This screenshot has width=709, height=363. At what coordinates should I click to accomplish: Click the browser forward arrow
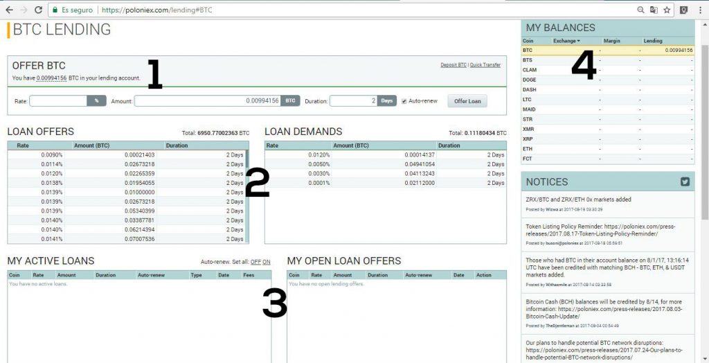coord(24,10)
